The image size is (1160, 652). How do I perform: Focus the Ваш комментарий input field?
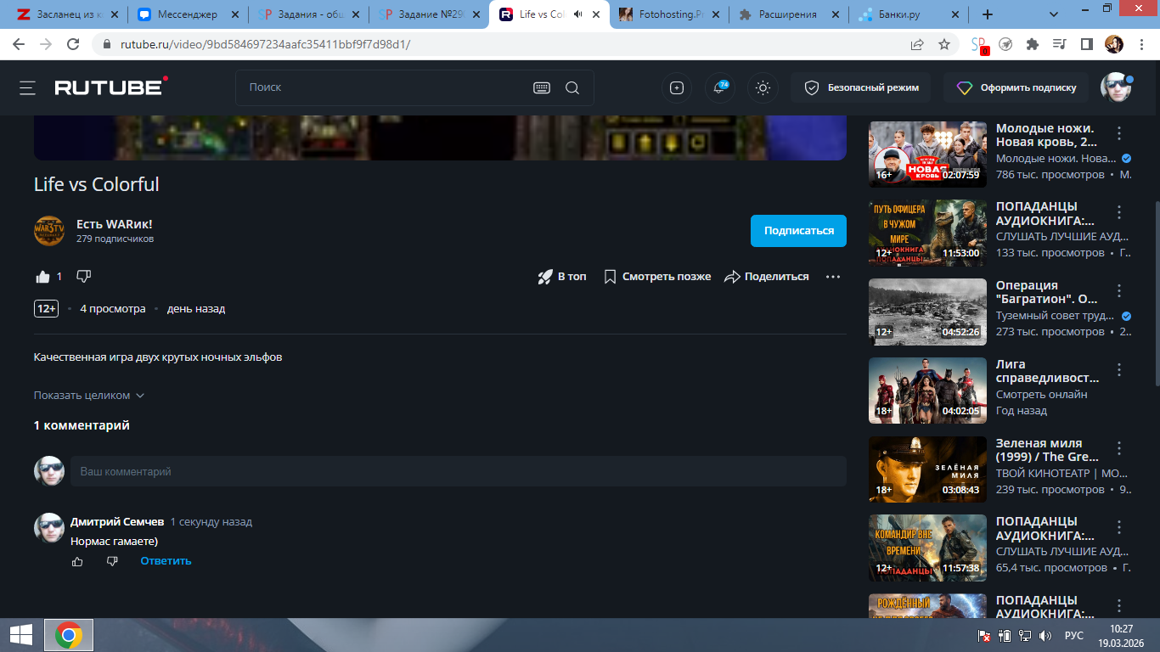pyautogui.click(x=459, y=471)
